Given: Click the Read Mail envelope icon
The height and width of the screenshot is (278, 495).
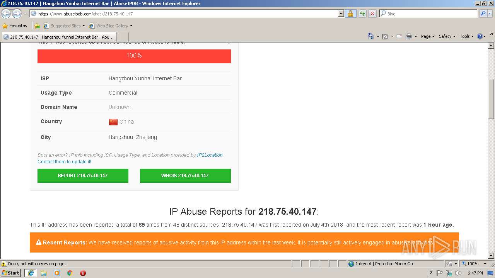Looking at the screenshot, I should pyautogui.click(x=399, y=36).
